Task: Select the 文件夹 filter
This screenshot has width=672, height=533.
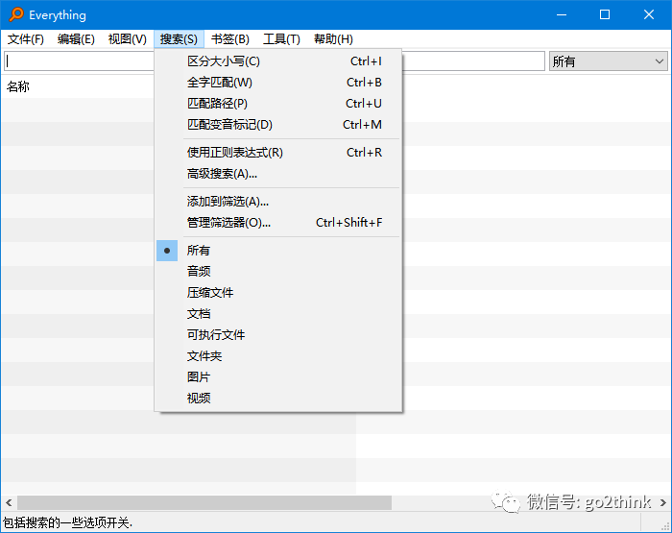Action: (x=278, y=356)
